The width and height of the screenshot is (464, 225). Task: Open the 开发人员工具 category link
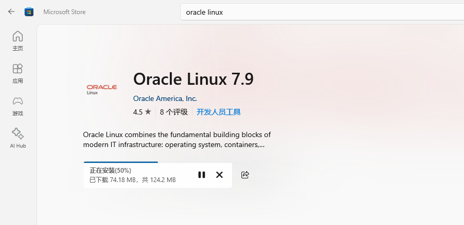(219, 112)
